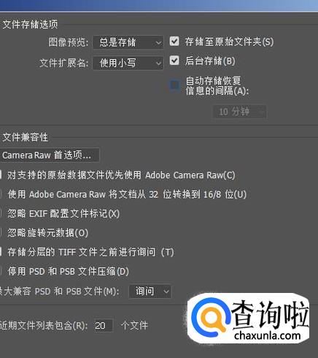The image size is (318, 358).
Task: Click the 使用小写 dropdown arrow chevron
Action: pos(158,64)
